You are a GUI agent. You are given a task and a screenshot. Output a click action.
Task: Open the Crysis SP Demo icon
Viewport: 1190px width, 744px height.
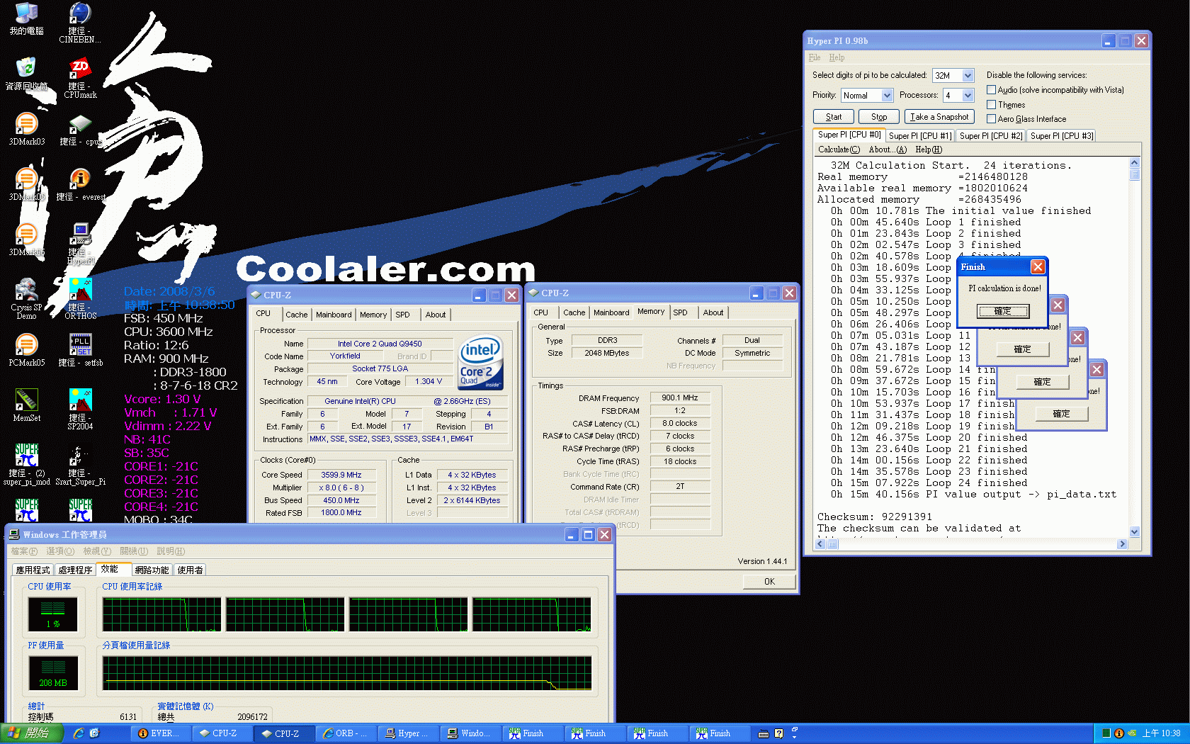click(26, 298)
